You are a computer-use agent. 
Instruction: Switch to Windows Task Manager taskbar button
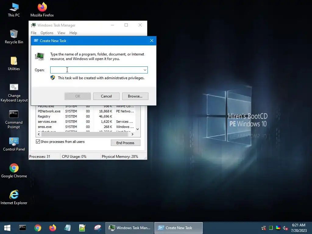pyautogui.click(x=129, y=228)
